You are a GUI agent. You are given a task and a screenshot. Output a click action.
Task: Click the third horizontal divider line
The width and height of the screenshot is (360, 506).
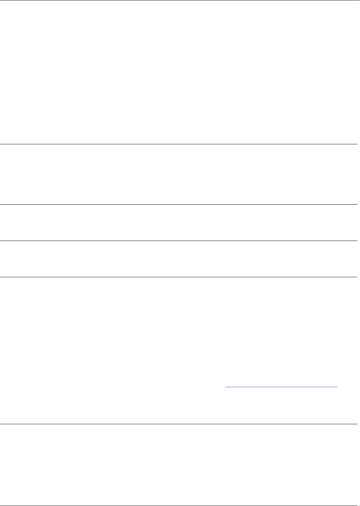(178, 241)
